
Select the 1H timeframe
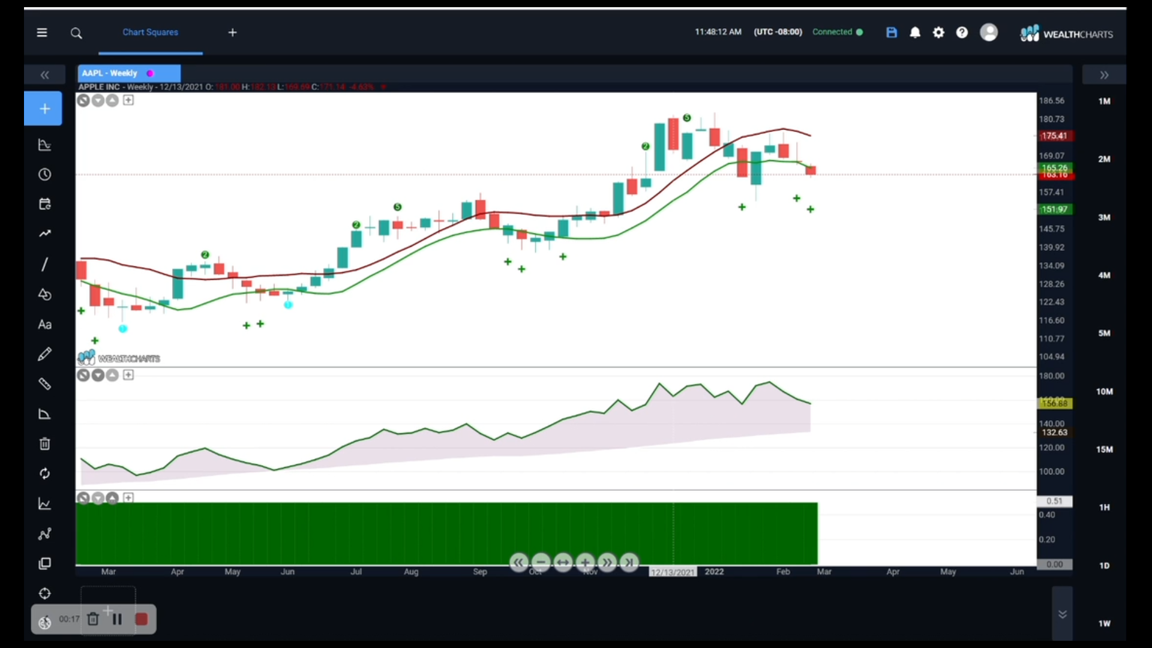[x=1105, y=508]
